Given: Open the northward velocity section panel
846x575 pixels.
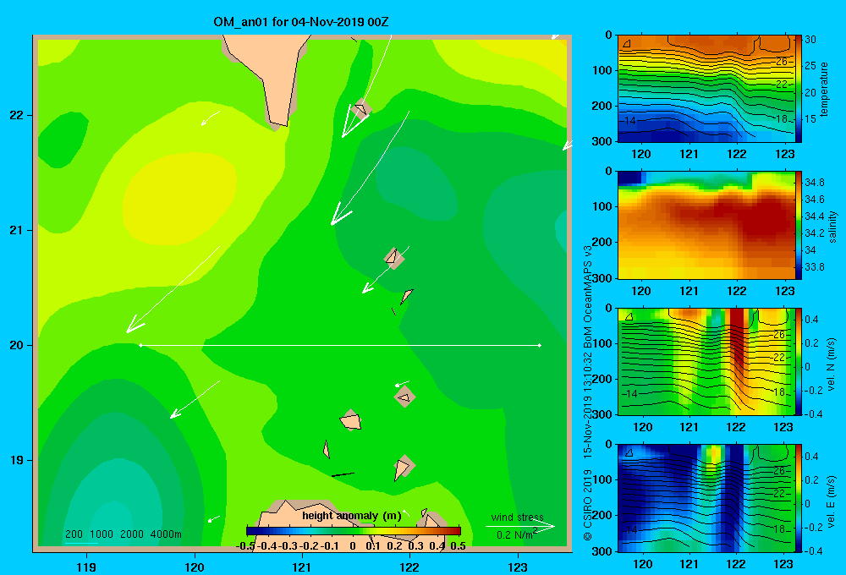Looking at the screenshot, I should point(706,361).
